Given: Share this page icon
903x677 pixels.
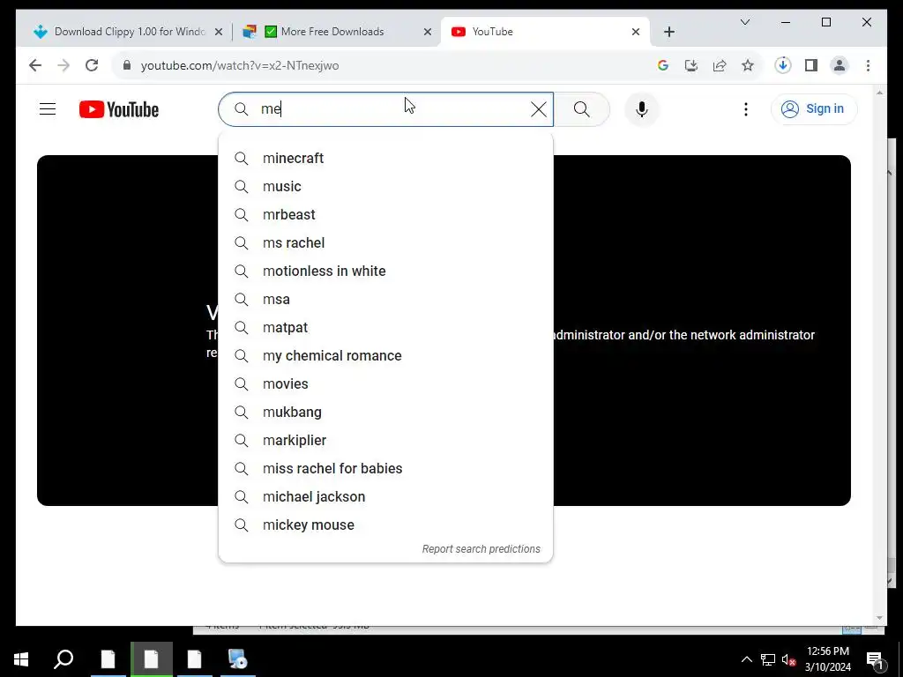Looking at the screenshot, I should 720,65.
